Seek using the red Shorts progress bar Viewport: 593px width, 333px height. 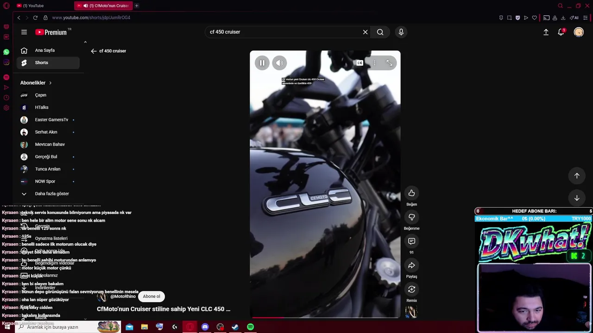coord(325,317)
